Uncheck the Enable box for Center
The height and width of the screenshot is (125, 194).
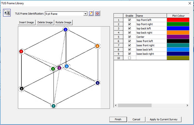pyautogui.click(x=129, y=37)
